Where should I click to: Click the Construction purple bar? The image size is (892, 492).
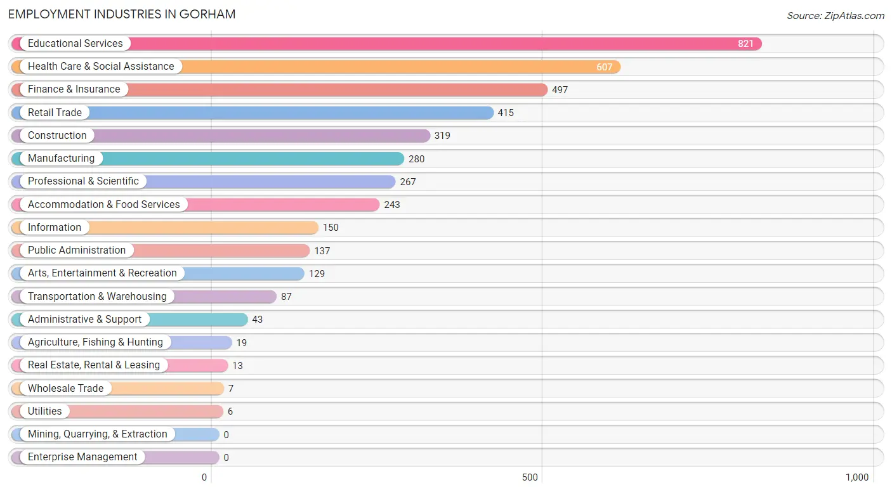click(221, 136)
